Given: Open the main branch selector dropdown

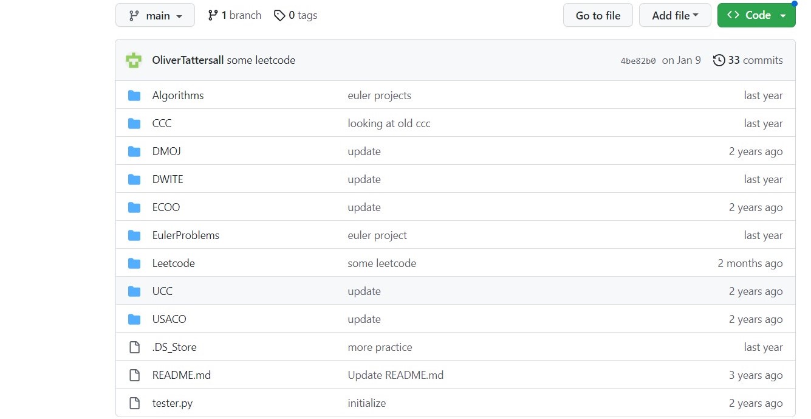Looking at the screenshot, I should tap(155, 15).
